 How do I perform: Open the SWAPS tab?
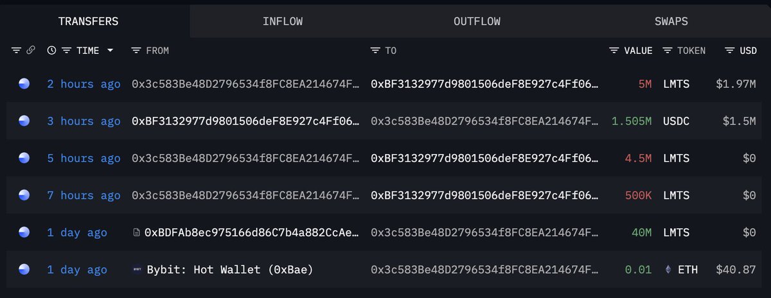[x=671, y=21]
